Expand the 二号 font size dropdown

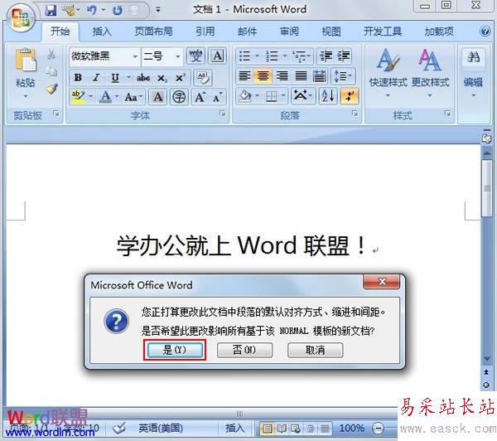178,57
